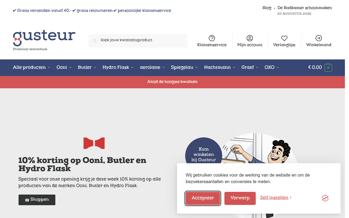The width and height of the screenshot is (349, 218).
Task: Click the Klantenservice label
Action: [212, 45]
